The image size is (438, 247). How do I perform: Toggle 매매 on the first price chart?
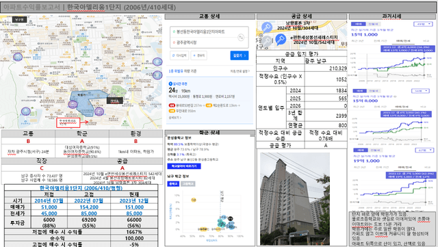click(x=358, y=25)
